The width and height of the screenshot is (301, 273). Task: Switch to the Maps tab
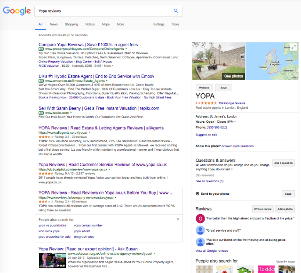coord(106,24)
